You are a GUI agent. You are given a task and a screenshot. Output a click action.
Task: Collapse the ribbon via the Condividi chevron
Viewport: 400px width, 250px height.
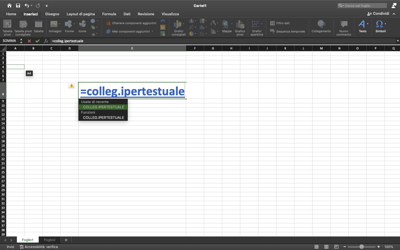coord(394,14)
